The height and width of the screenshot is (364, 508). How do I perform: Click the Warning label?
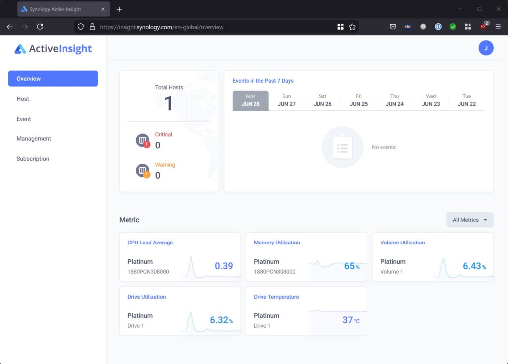[x=165, y=165]
